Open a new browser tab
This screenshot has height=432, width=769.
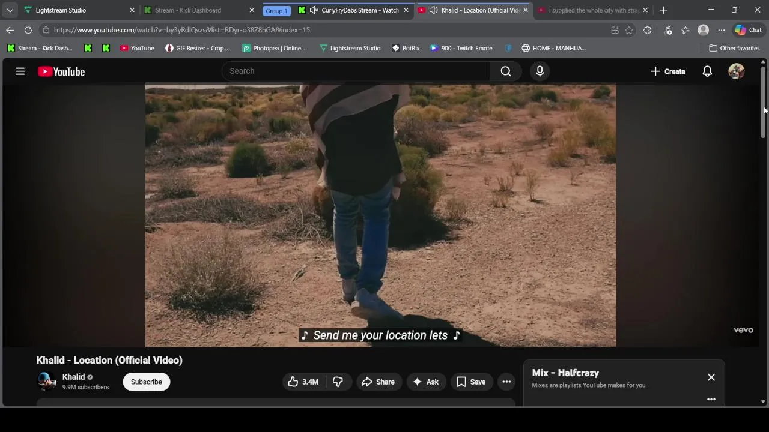[x=663, y=10]
